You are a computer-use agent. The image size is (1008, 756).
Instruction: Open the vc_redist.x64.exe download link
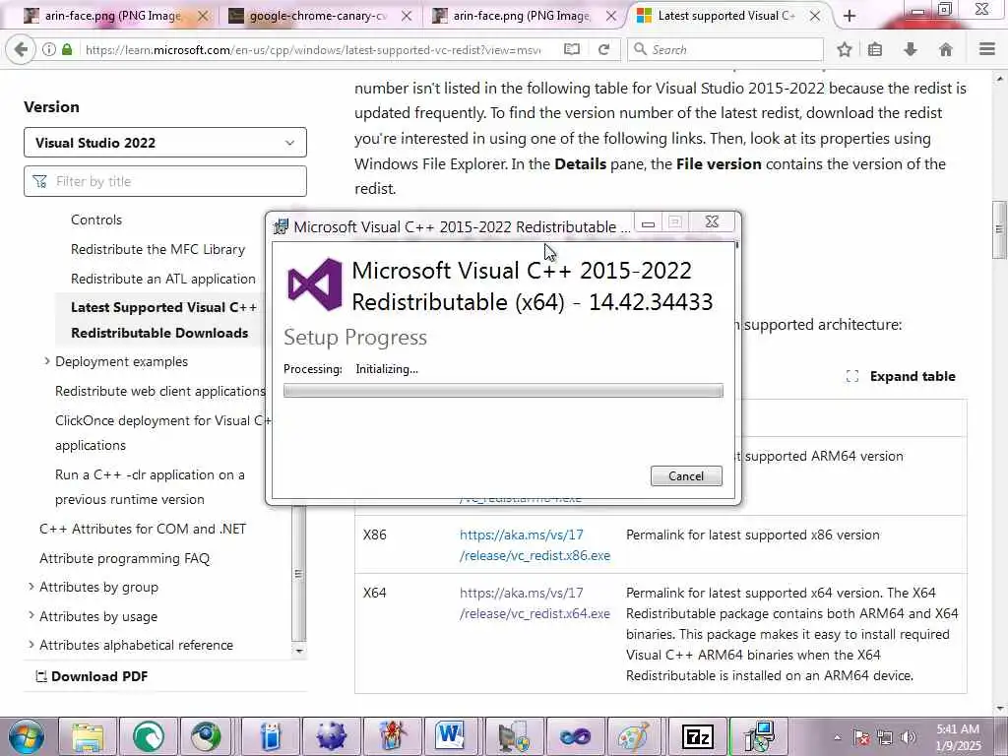535,603
